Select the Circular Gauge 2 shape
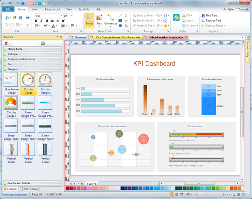252x199 pixels. (45, 83)
